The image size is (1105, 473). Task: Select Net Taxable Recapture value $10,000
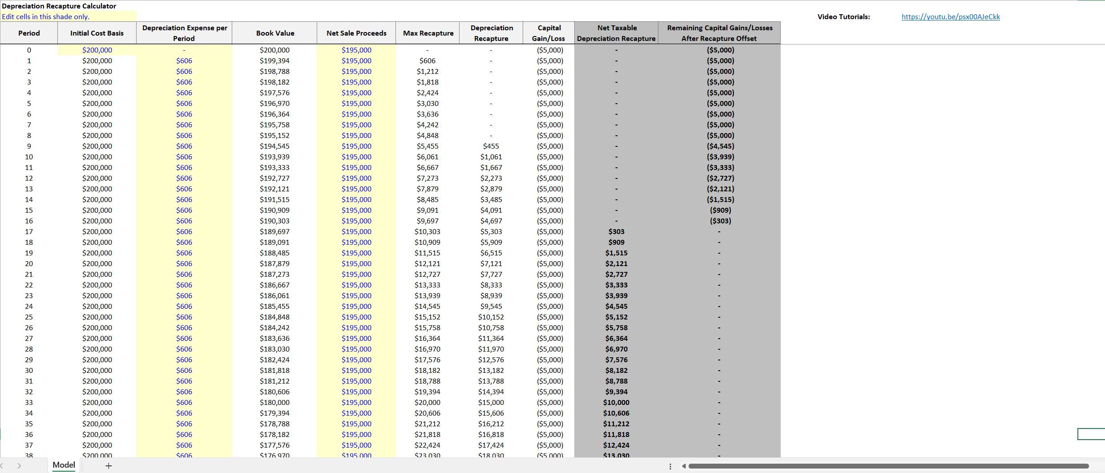click(x=617, y=402)
